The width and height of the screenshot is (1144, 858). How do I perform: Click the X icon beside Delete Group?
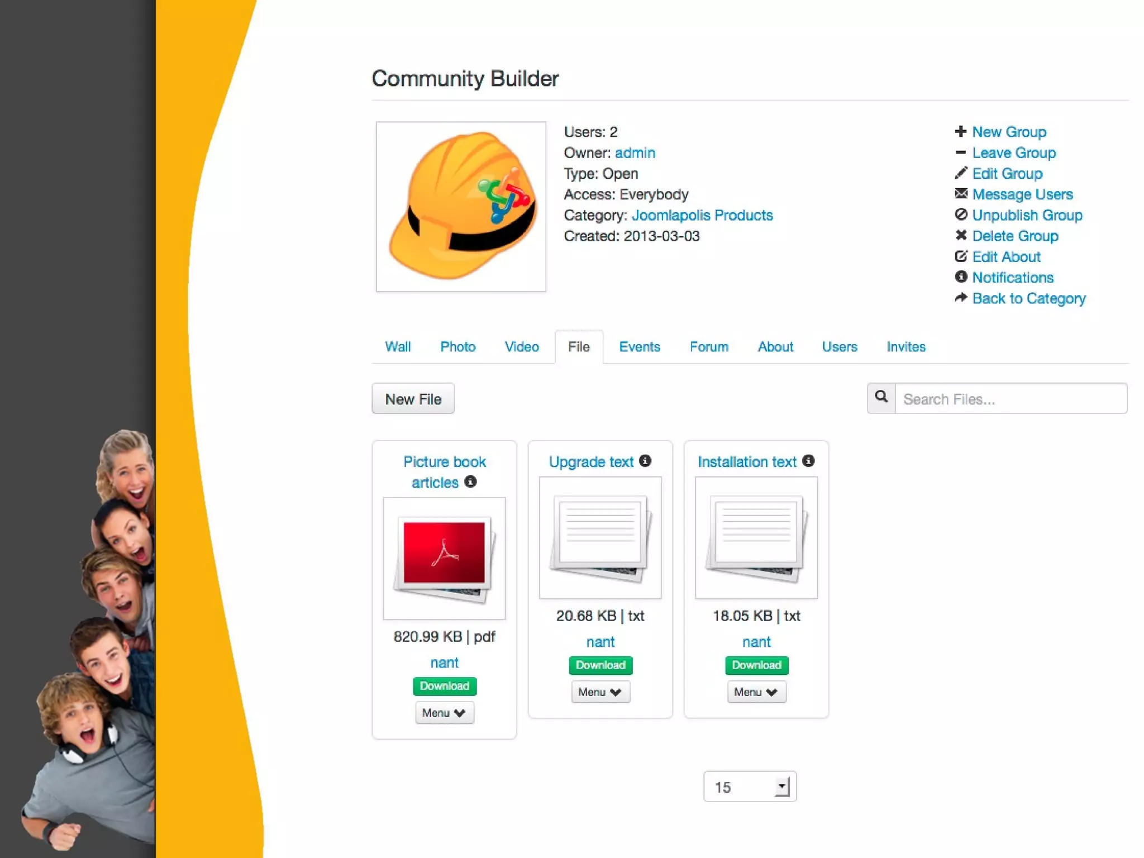(960, 235)
